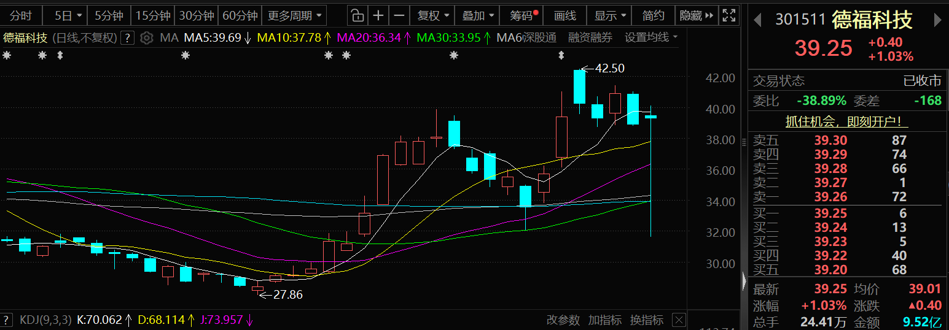Screen dimensions: 949x330
Task: Go to the next stock with the right arrow
Action: pyautogui.click(x=937, y=20)
